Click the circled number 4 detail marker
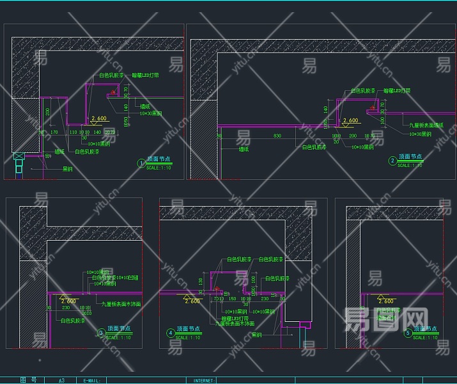The image size is (457, 384). pyautogui.click(x=171, y=333)
